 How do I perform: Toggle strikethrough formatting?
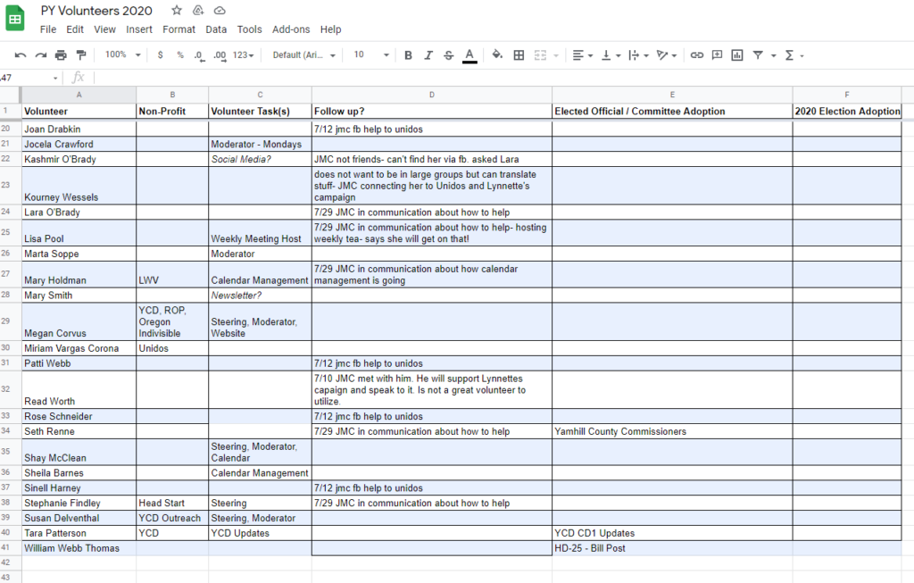point(448,55)
